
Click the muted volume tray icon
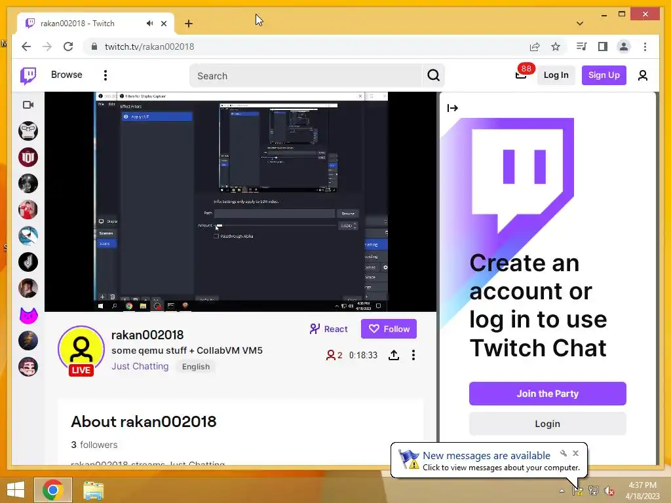tap(609, 491)
